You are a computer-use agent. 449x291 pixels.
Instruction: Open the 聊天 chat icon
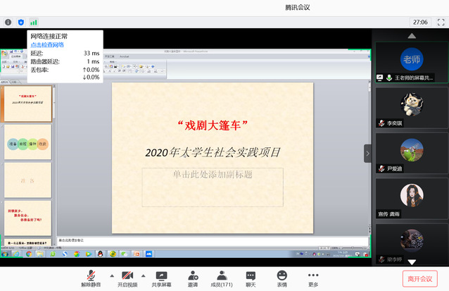click(x=251, y=278)
